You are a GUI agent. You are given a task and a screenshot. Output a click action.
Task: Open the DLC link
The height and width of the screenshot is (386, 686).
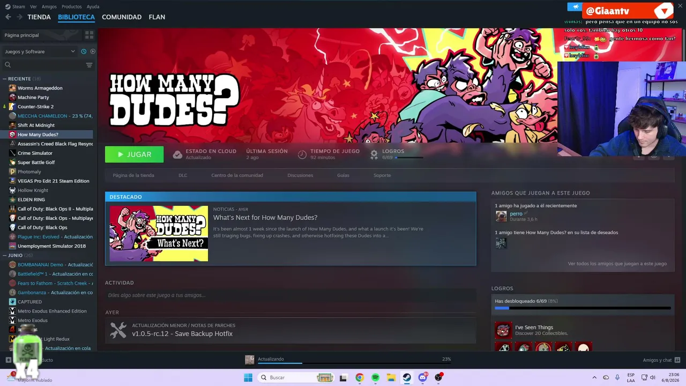(183, 175)
